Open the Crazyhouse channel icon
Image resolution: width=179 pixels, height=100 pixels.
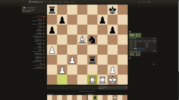tap(44, 57)
